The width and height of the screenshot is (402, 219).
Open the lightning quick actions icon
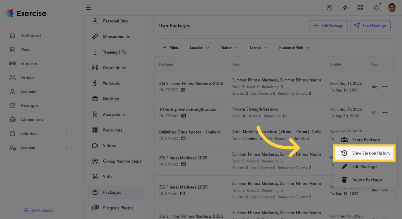[x=345, y=8]
